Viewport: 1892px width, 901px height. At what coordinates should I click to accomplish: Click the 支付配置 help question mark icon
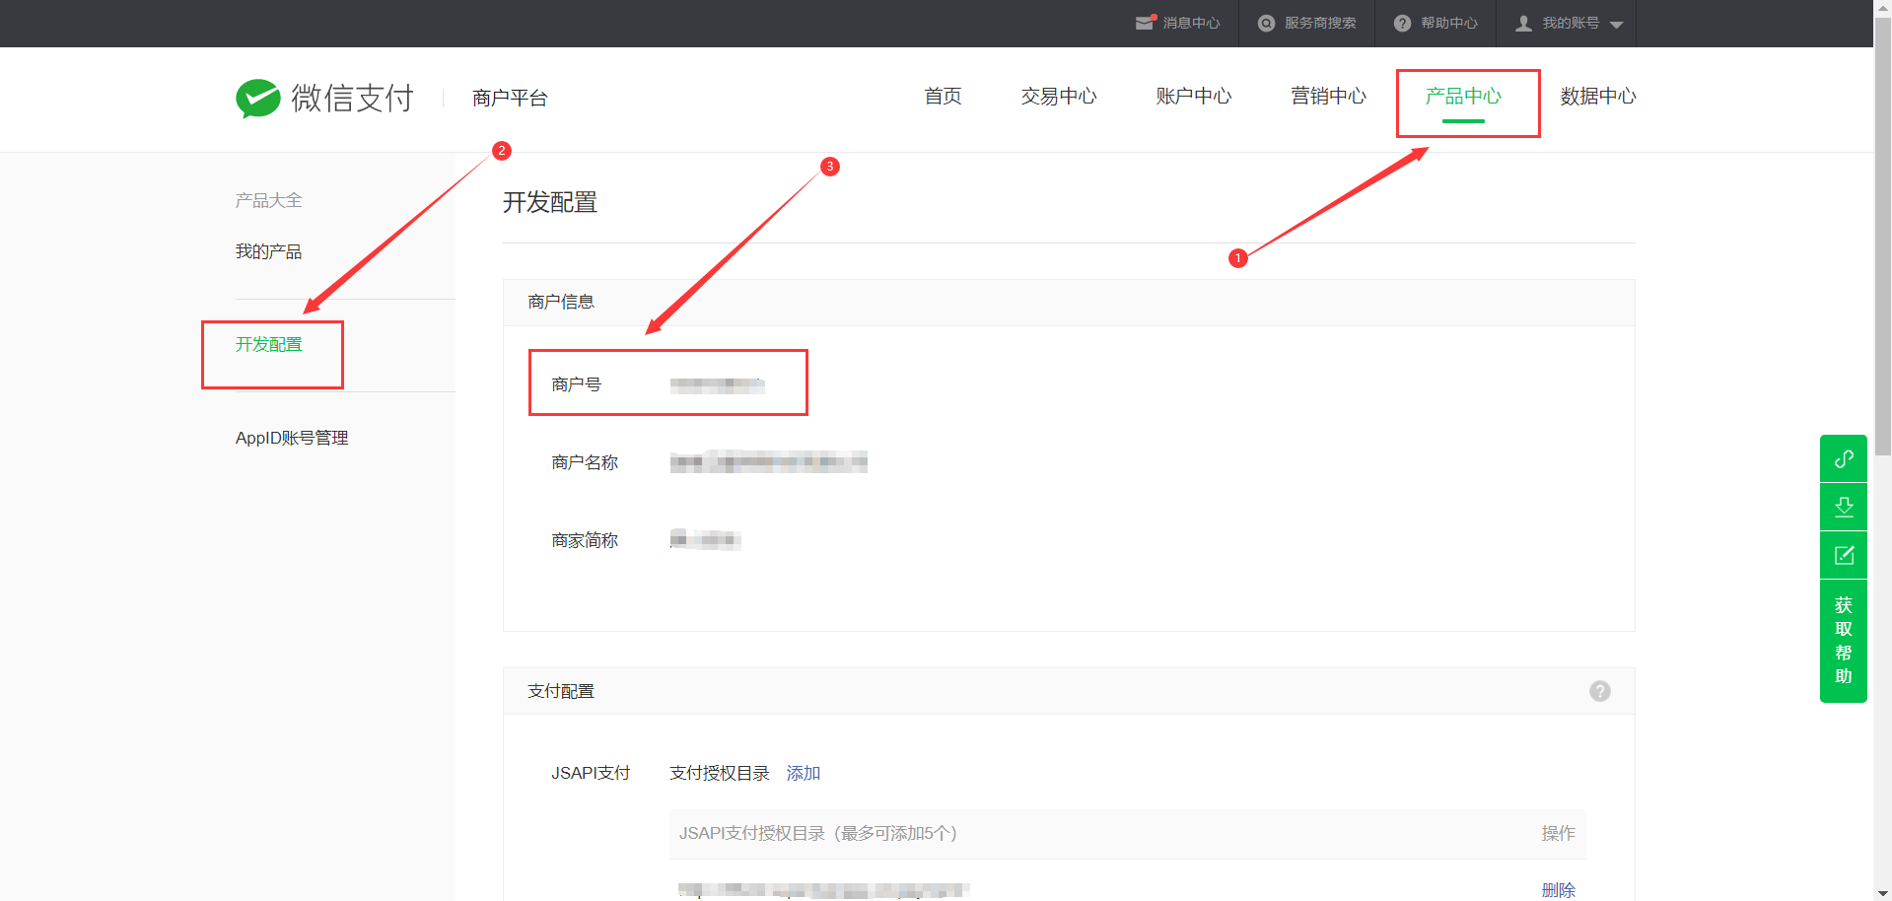(x=1600, y=691)
